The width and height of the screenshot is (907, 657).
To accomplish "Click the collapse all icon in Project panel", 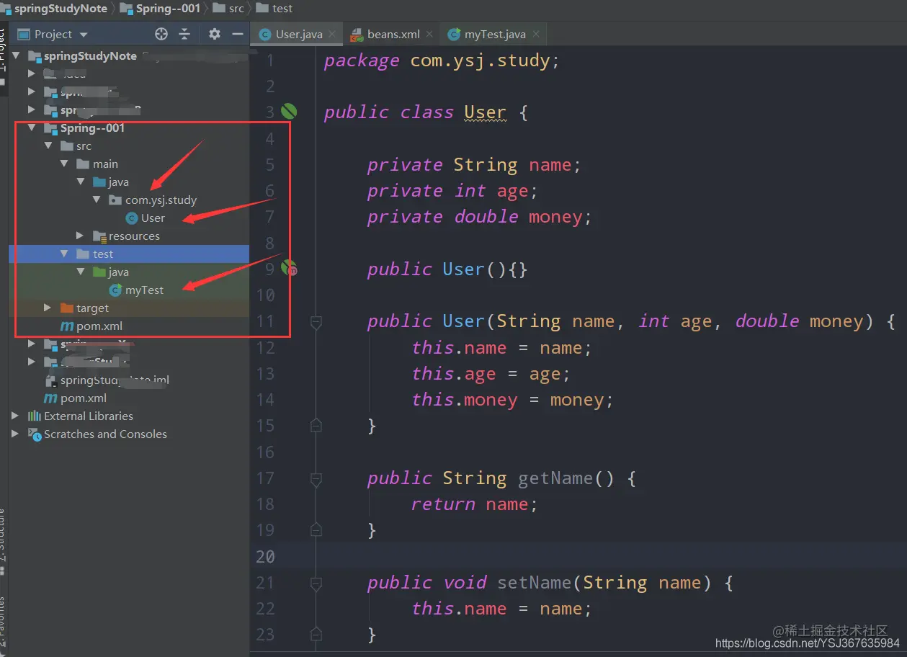I will pyautogui.click(x=184, y=34).
